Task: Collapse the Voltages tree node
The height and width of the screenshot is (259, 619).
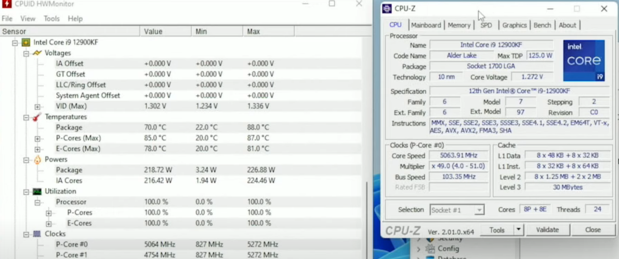Action: point(26,53)
